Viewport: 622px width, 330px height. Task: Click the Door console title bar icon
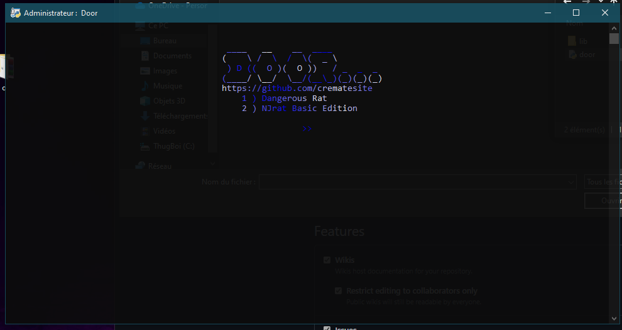pos(16,13)
